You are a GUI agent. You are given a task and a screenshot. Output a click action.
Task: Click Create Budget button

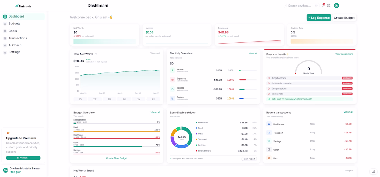344,18
